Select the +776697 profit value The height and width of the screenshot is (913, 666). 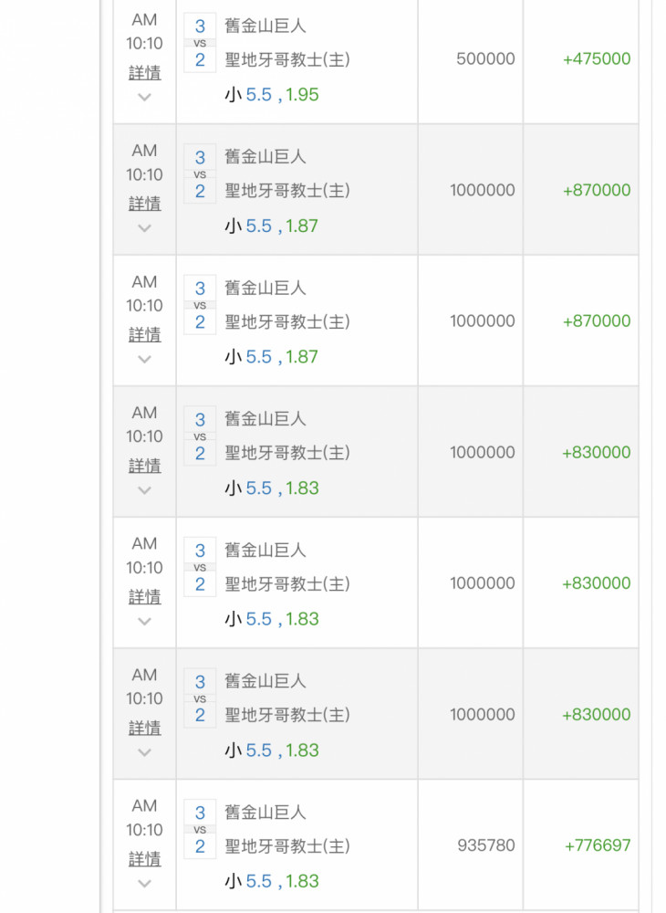click(x=598, y=845)
